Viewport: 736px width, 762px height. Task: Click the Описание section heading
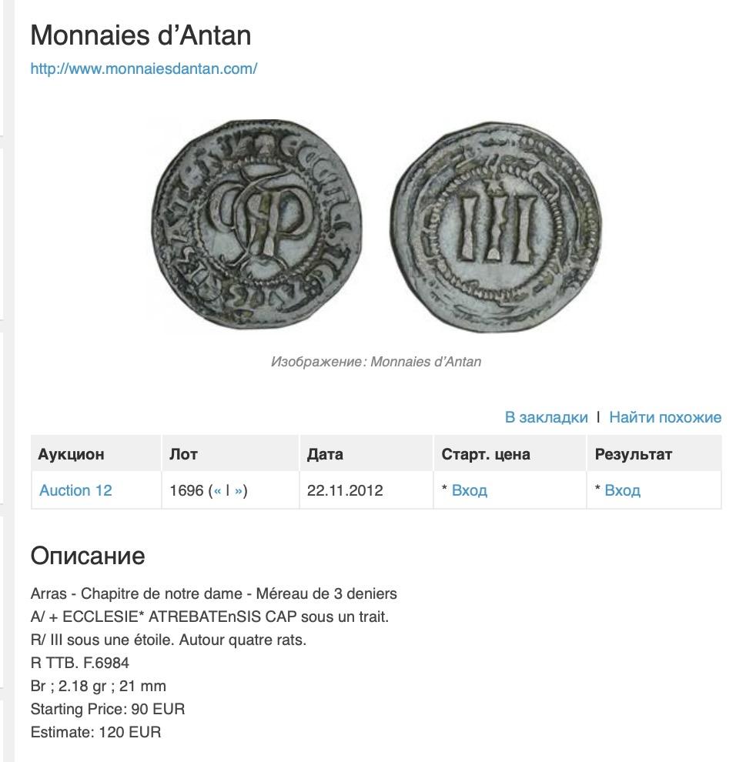pos(87,556)
